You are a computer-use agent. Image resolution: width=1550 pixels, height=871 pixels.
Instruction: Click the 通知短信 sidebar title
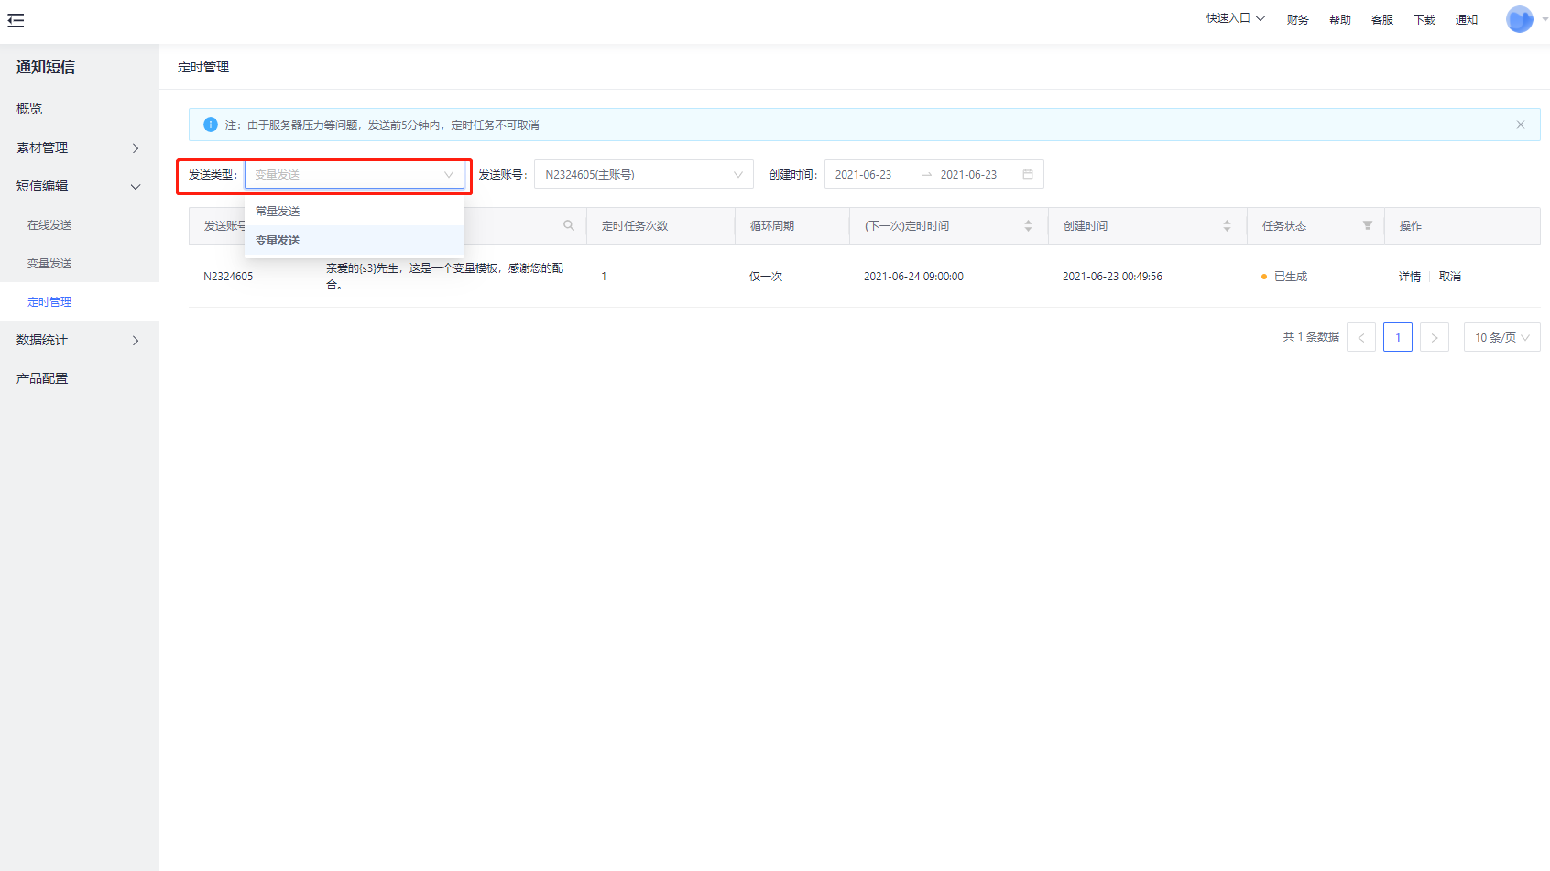point(46,67)
